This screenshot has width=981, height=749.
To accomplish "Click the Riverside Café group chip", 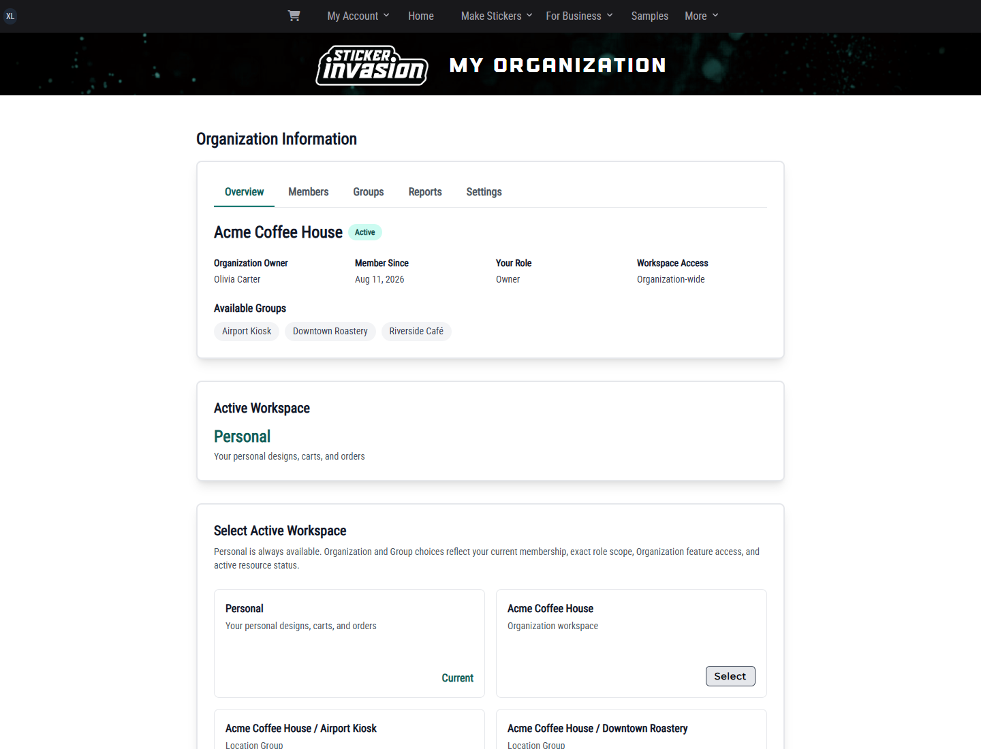I will click(x=416, y=332).
